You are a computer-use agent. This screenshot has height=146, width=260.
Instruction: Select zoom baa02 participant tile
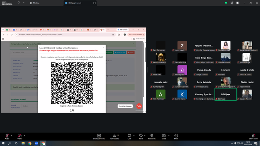tap(182, 46)
